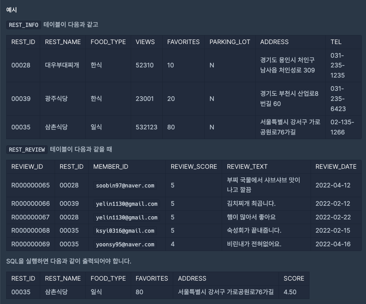Viewport: 366px width, 304px height.
Task: Click the 예시 heading
Action: click(11, 10)
